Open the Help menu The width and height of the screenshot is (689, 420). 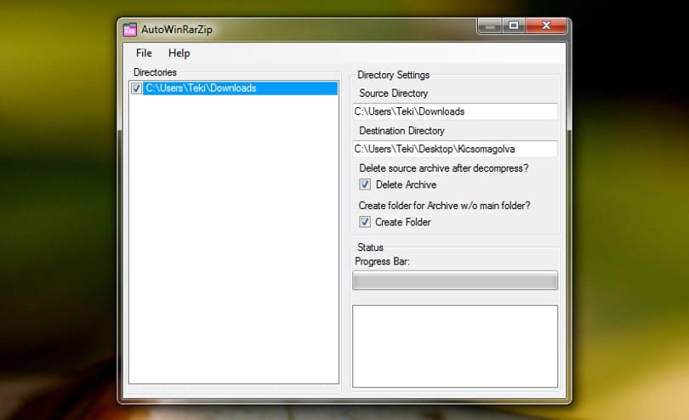179,54
